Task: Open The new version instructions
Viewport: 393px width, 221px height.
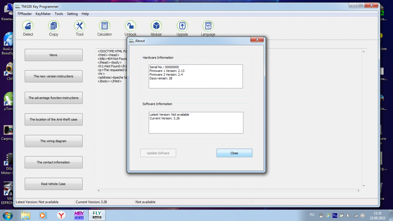Action: [x=53, y=76]
